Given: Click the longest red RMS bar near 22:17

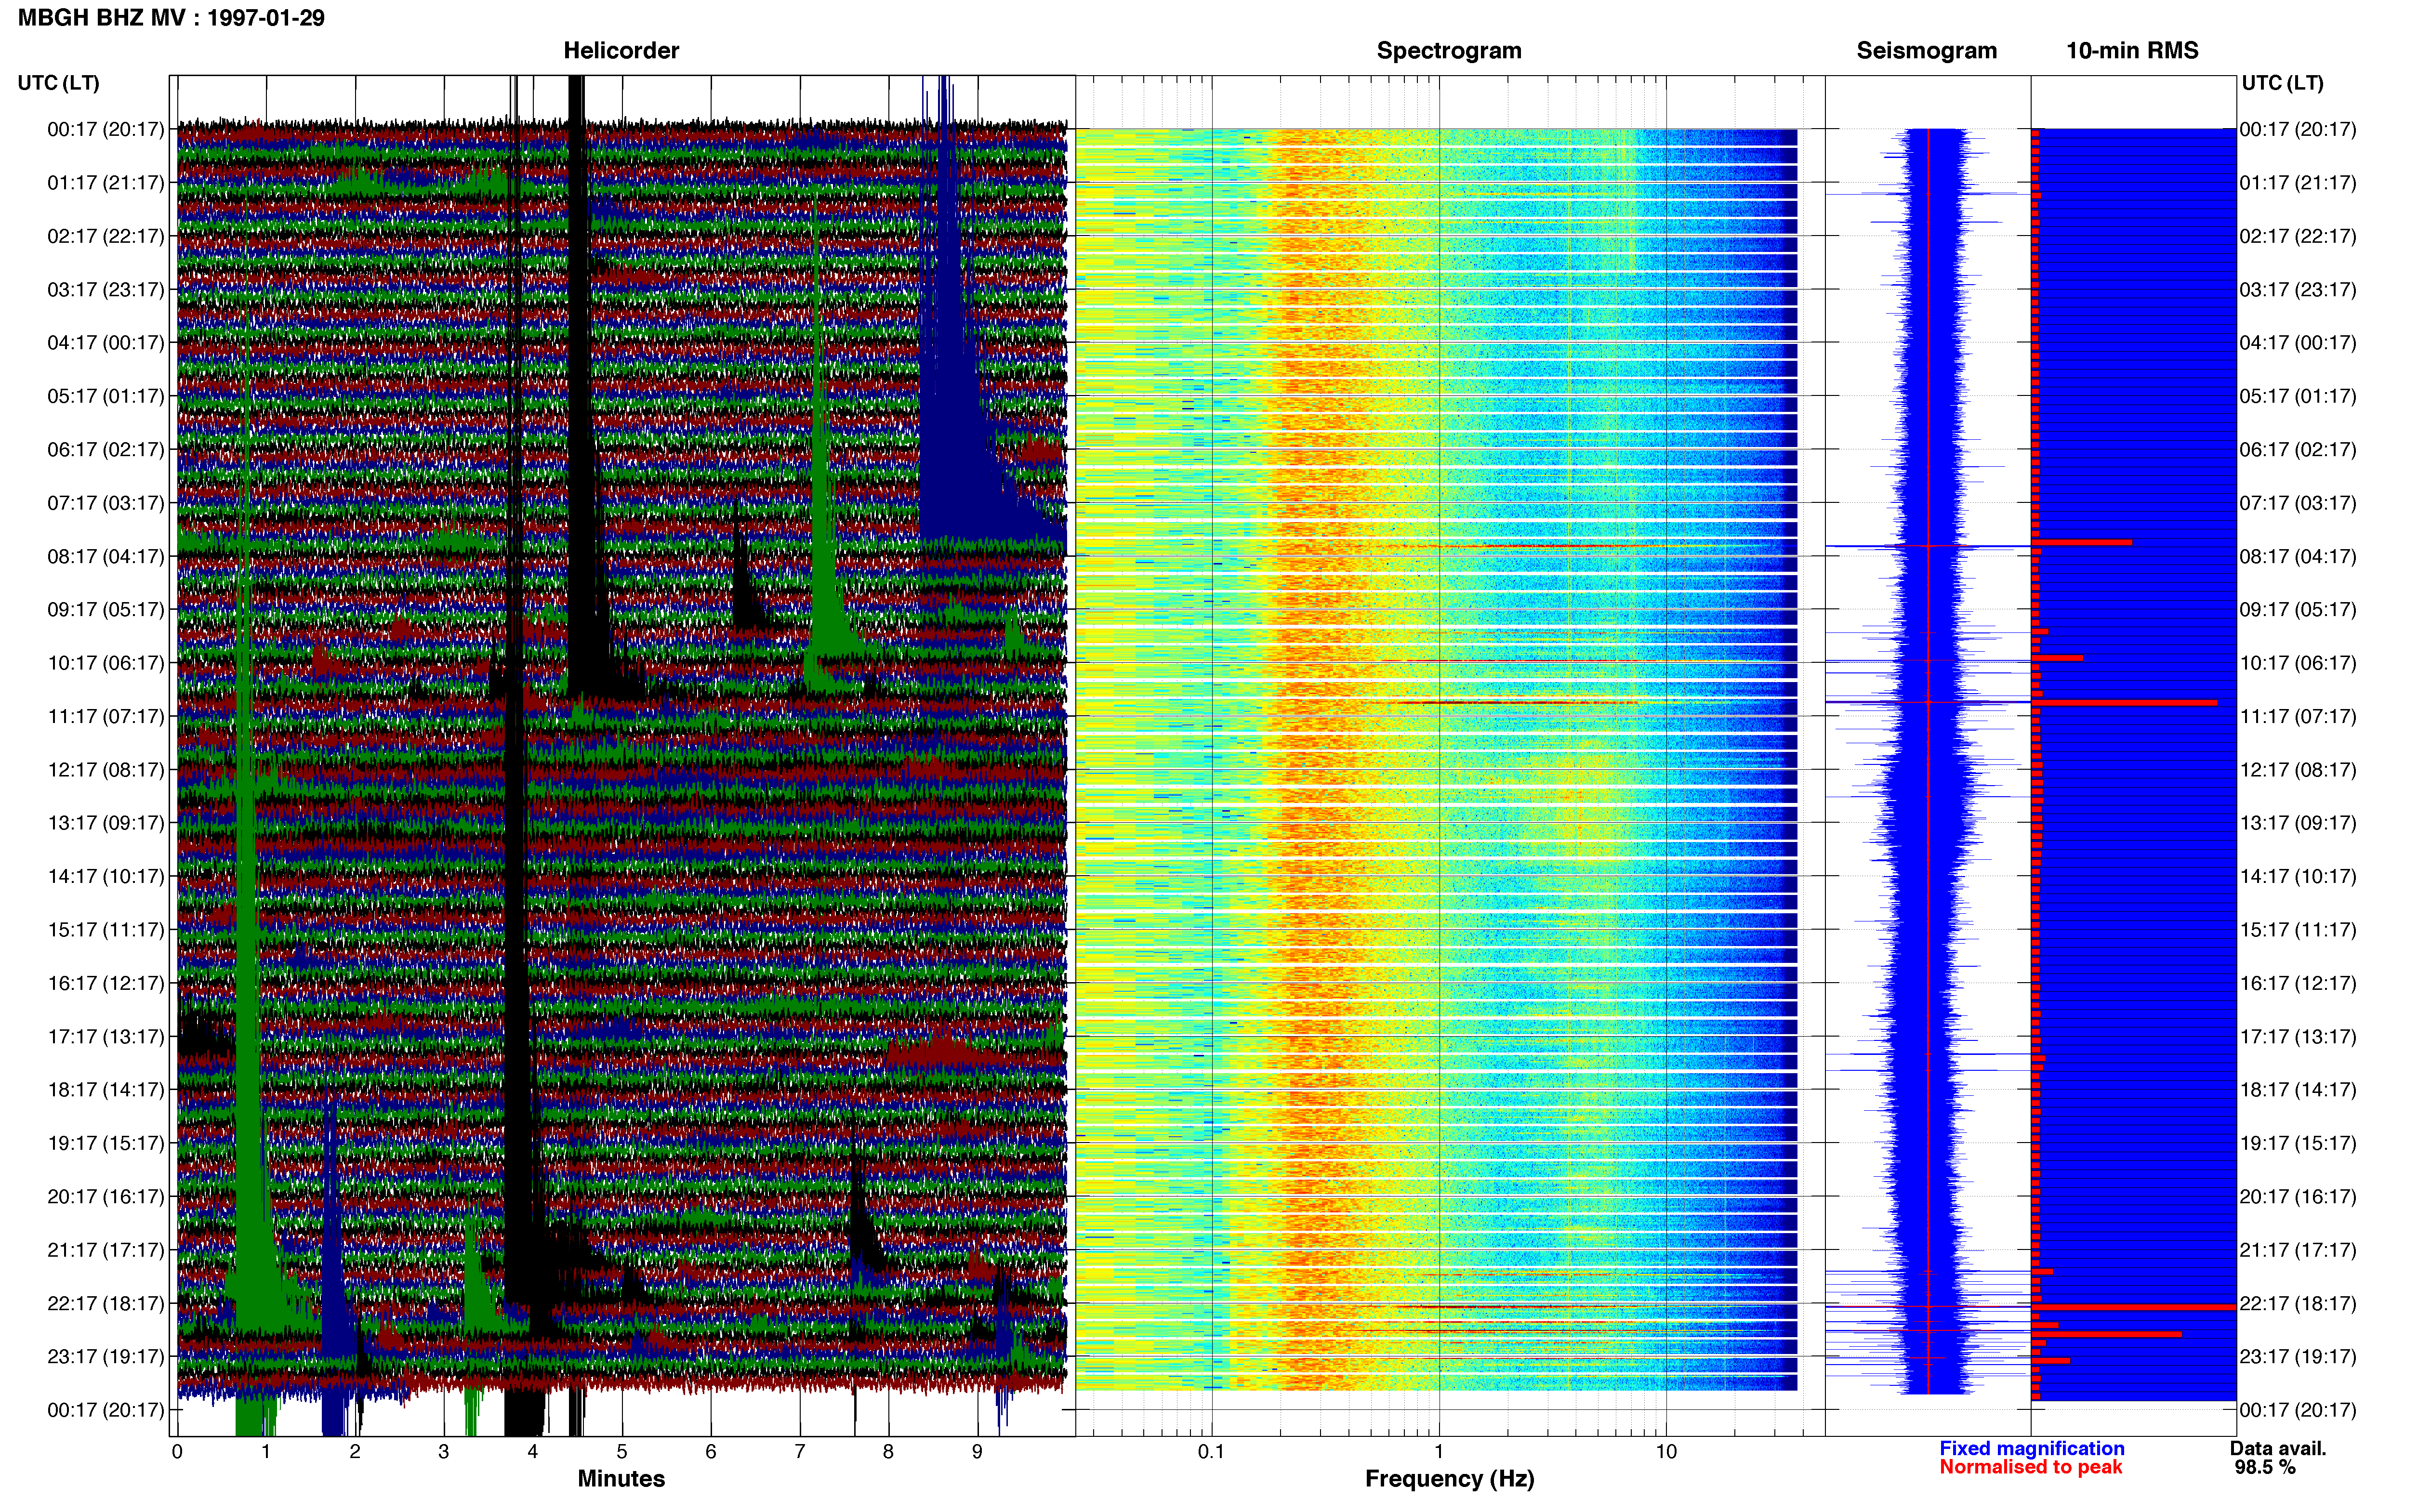Looking at the screenshot, I should coord(2134,1307).
